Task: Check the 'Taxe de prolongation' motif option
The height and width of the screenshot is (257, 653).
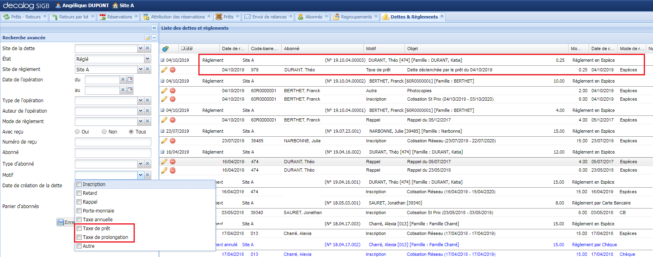Action: 79,237
